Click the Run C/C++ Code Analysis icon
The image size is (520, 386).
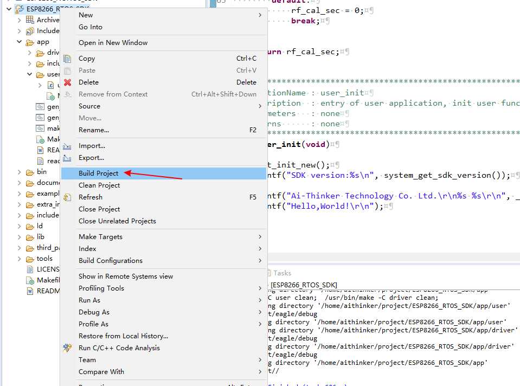click(67, 348)
